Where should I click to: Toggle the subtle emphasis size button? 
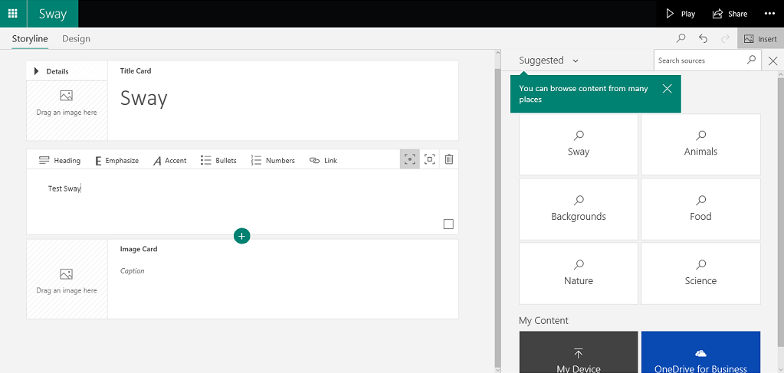click(410, 159)
